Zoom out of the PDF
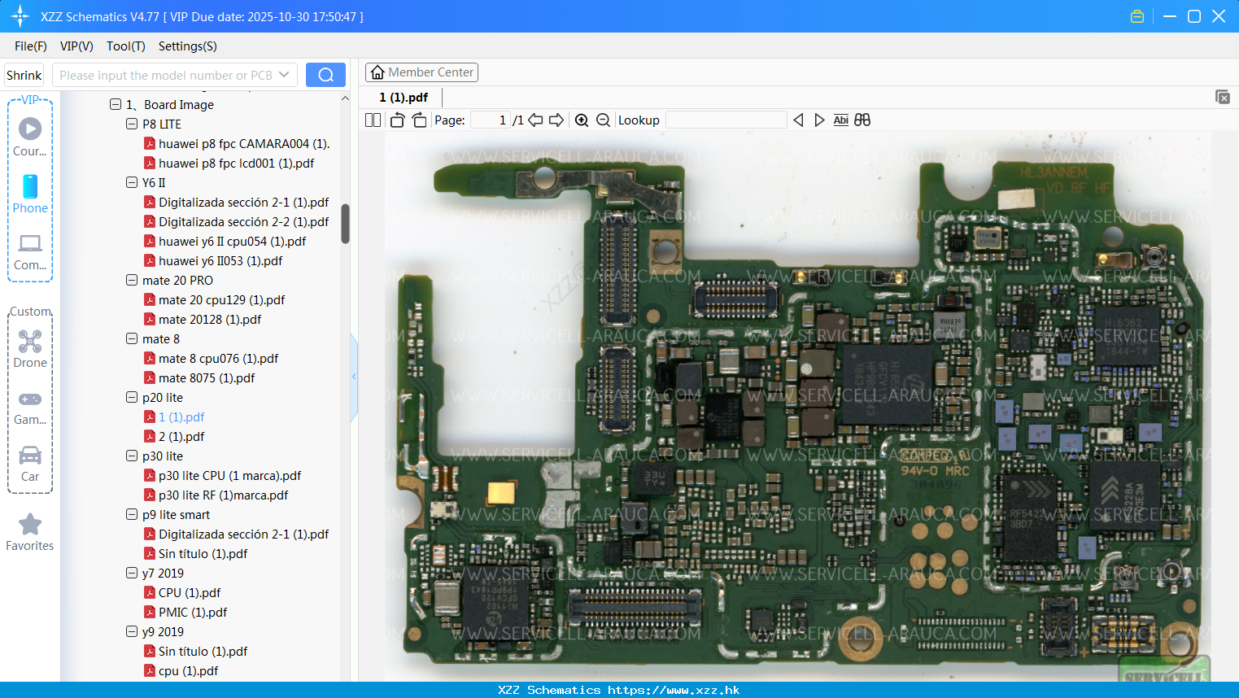The image size is (1239, 698). click(x=603, y=120)
